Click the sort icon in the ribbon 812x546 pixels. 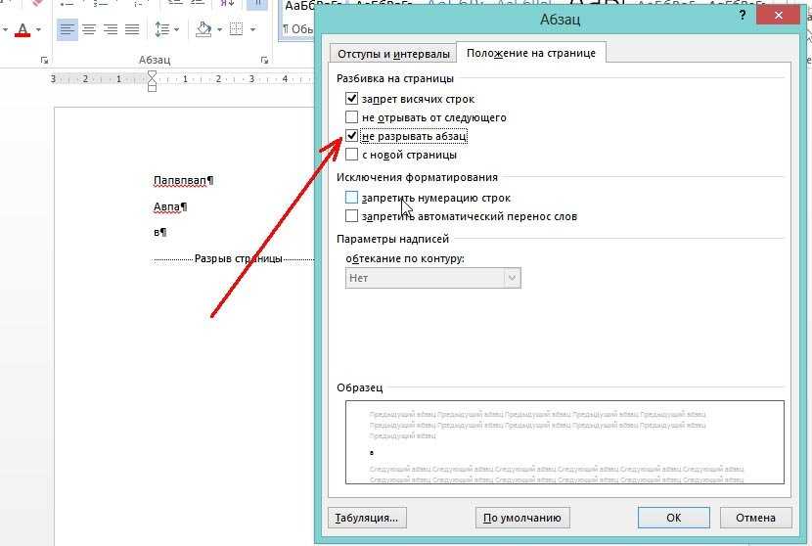[x=227, y=4]
